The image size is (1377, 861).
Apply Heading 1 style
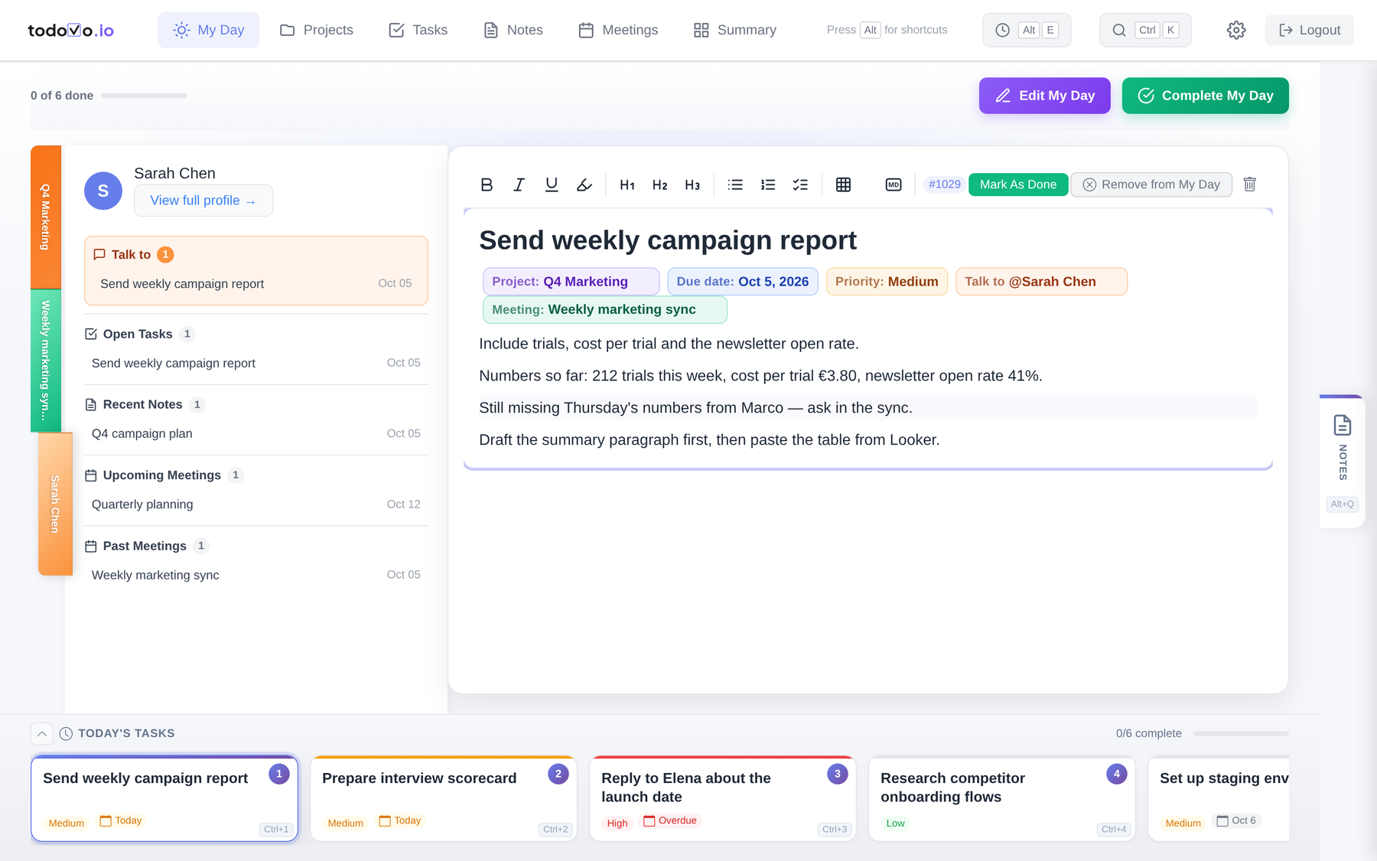[x=627, y=184]
